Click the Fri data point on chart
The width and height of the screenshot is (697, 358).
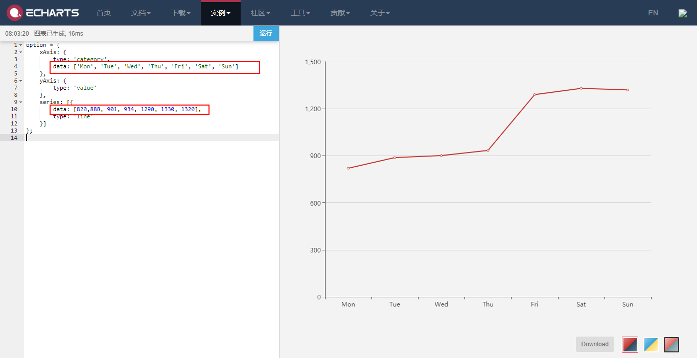(535, 94)
